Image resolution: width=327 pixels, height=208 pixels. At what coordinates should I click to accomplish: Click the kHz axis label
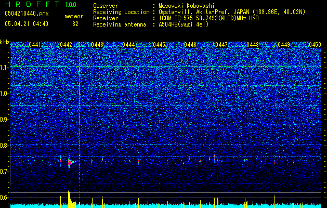[x=5, y=42]
